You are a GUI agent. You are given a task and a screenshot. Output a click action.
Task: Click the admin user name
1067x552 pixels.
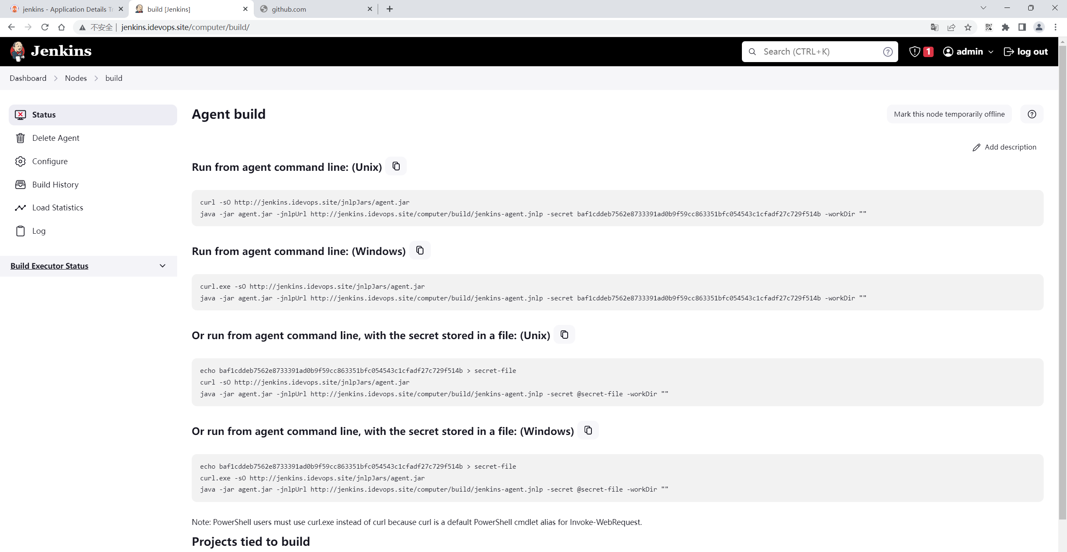pos(969,52)
